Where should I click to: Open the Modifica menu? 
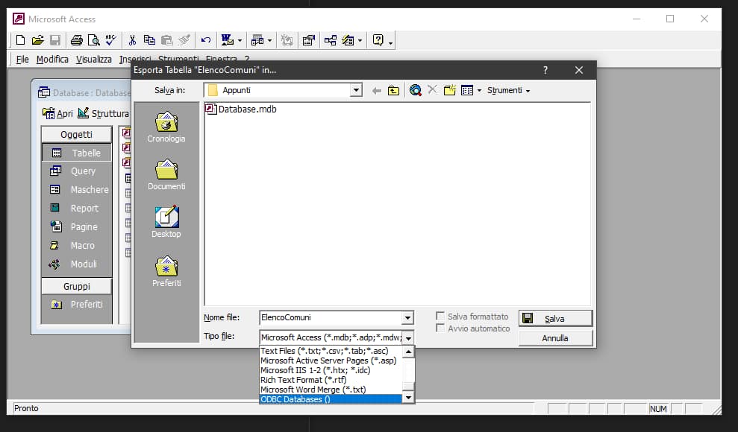click(52, 59)
